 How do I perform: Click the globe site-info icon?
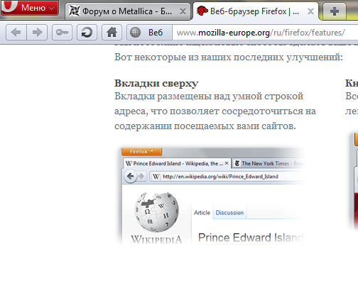pos(135,33)
